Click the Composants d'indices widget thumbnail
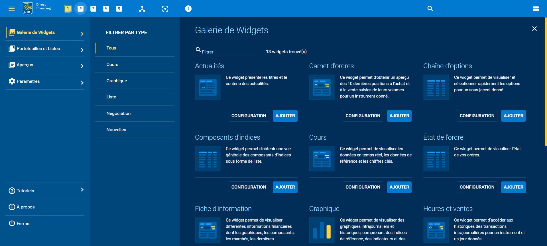547x246 pixels. tap(208, 159)
